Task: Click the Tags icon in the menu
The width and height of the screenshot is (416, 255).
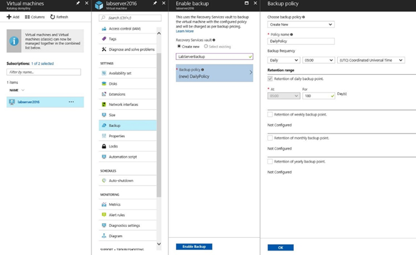Action: click(x=104, y=39)
